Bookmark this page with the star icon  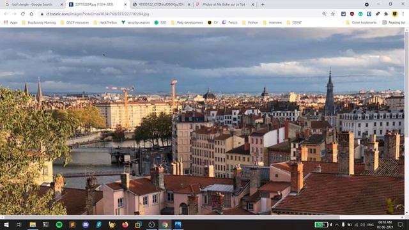[x=332, y=14]
